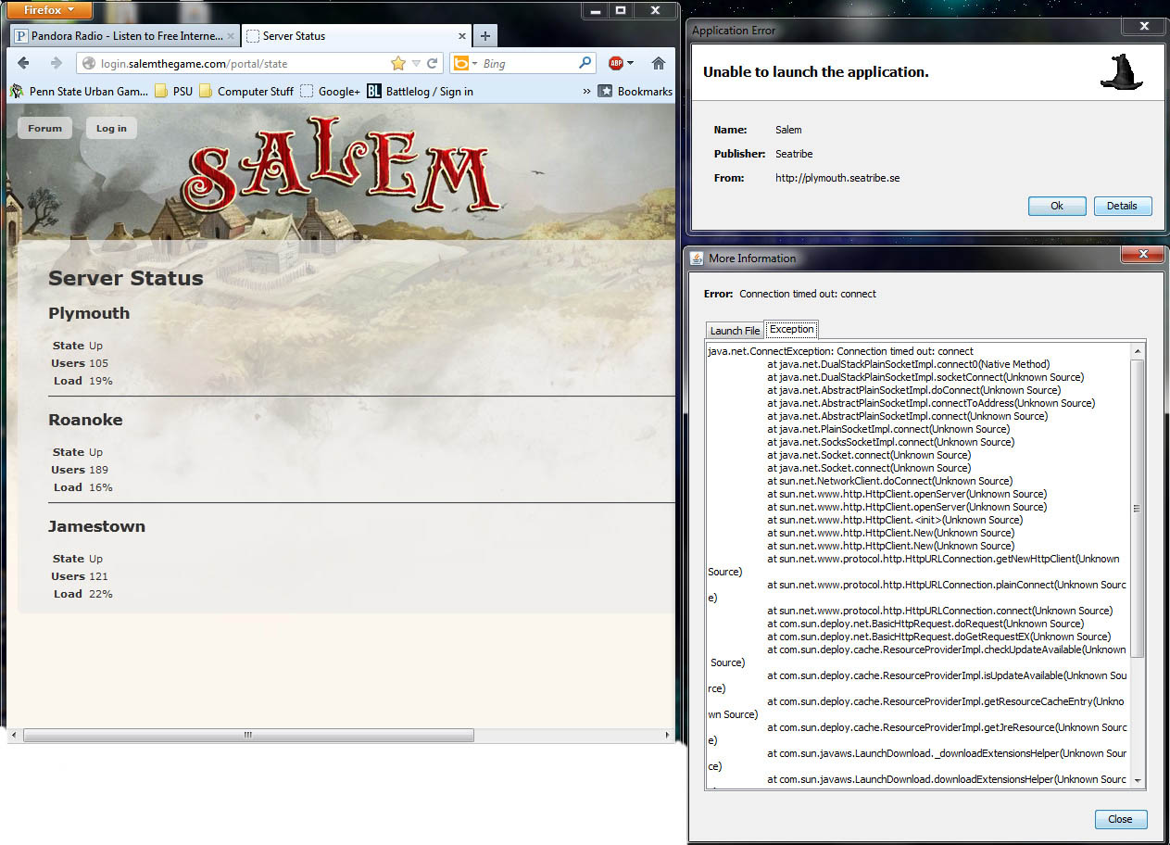Click the Roanoke server heading

point(85,420)
